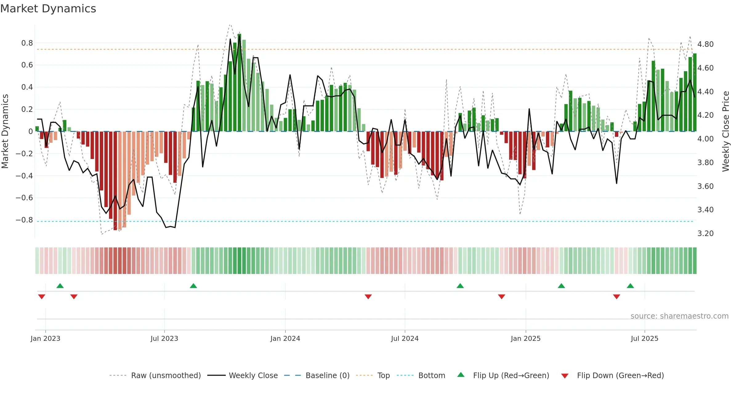Click the second red flip-down marker in early 2023
Viewport: 739px width, 416px height.
pos(74,297)
